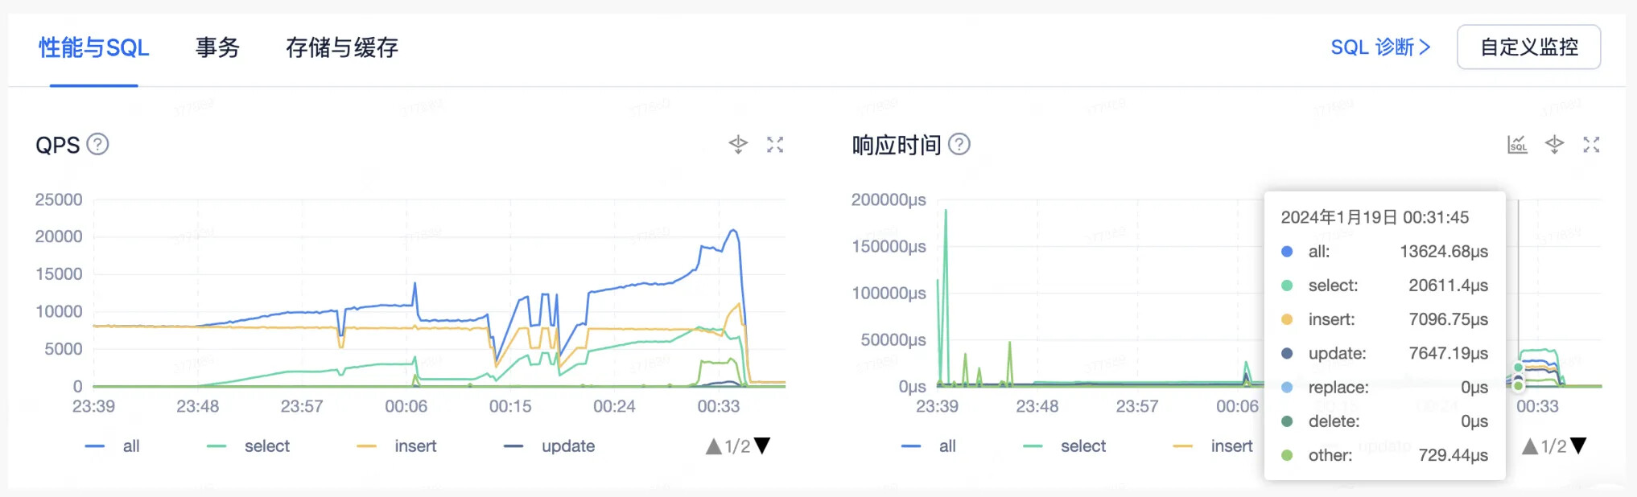
Task: Go to next 响应时间 legend page
Action: (x=1578, y=446)
